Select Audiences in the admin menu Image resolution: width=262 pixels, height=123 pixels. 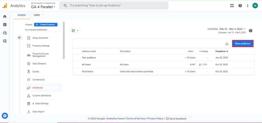(38, 88)
